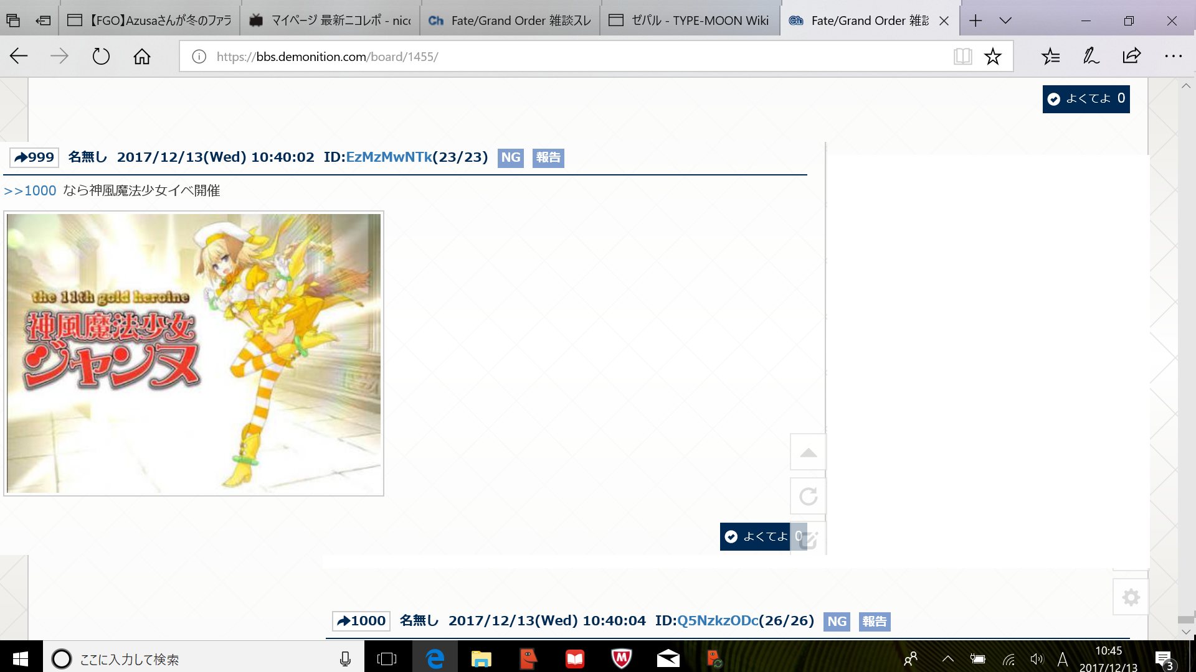
Task: Click 報告 button on post 999
Action: click(548, 157)
